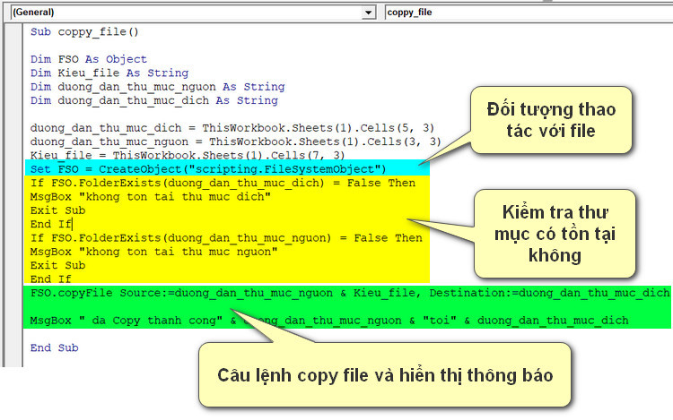The height and width of the screenshot is (420, 673).
Task: Click the FolderExists(duong_dan_thu_muc_dich) If line
Action: click(223, 183)
